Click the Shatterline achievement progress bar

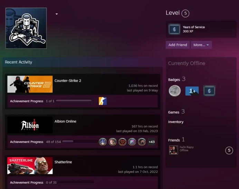pos(76,182)
